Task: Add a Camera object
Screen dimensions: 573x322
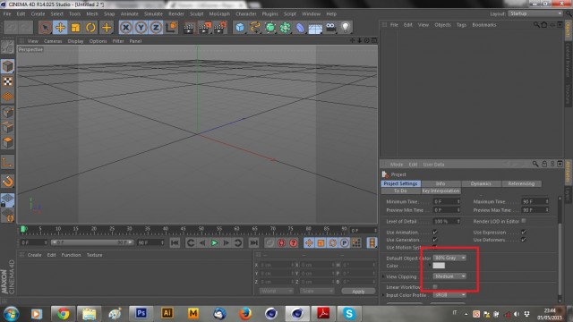Action: click(330, 28)
